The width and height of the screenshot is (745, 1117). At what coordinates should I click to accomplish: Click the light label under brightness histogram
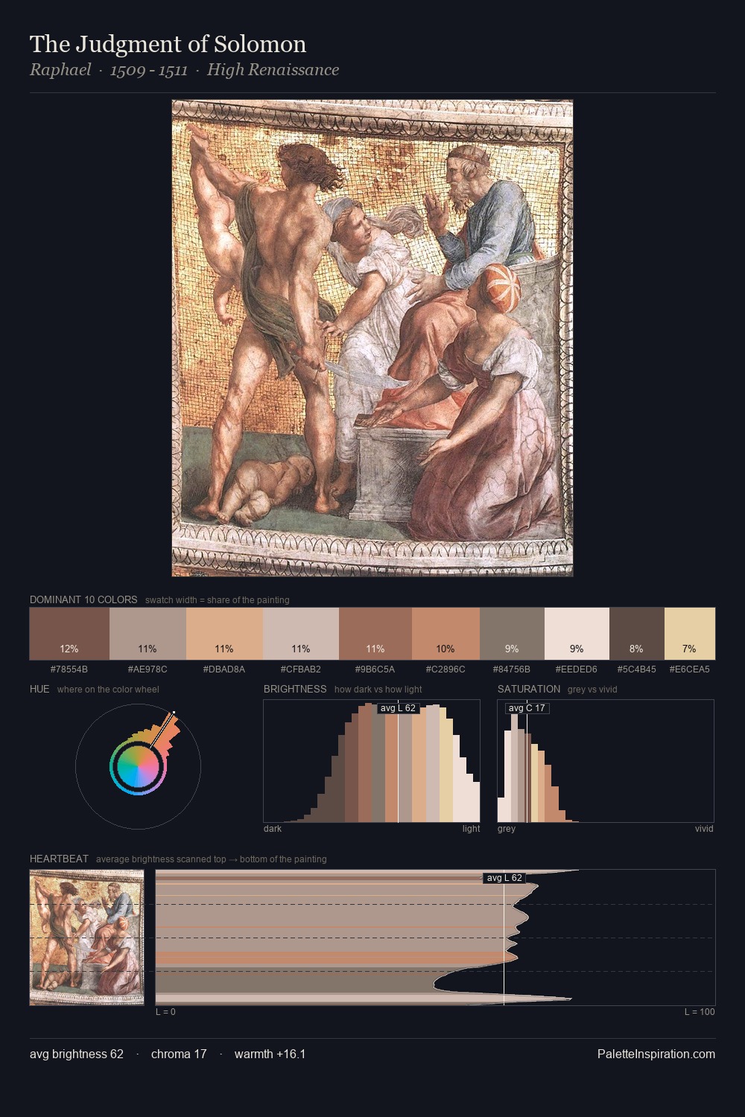pyautogui.click(x=471, y=828)
